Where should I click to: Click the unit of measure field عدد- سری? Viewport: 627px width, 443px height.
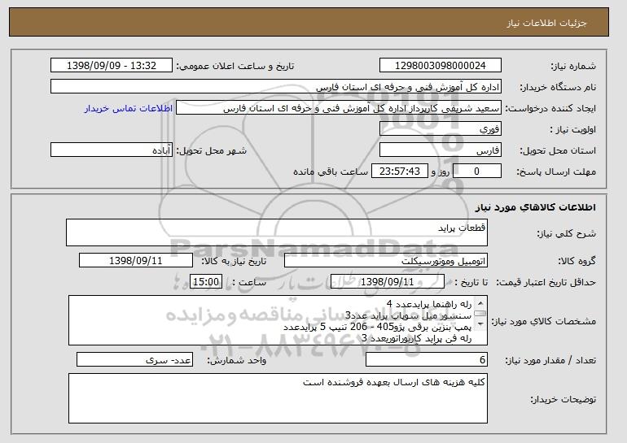coord(134,359)
